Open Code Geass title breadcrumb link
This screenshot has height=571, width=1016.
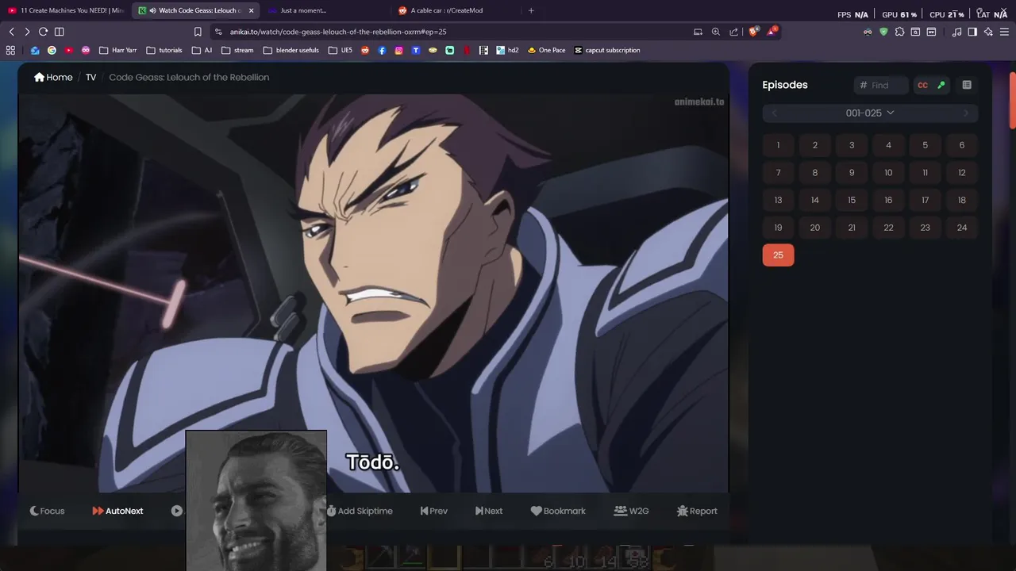[x=189, y=77]
